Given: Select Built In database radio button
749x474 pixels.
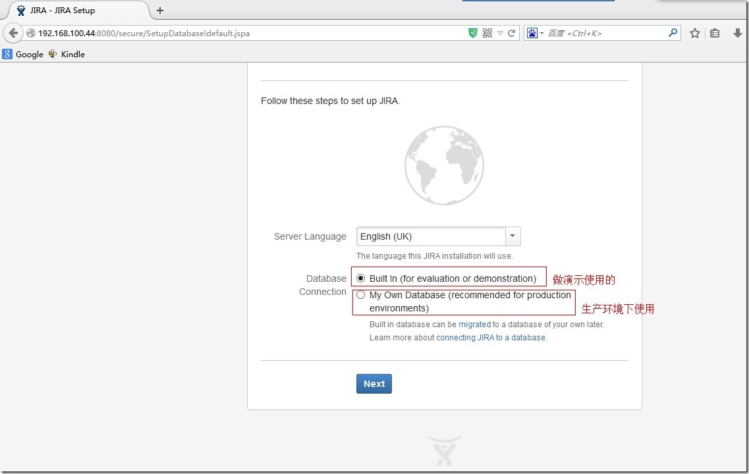Looking at the screenshot, I should (x=360, y=278).
